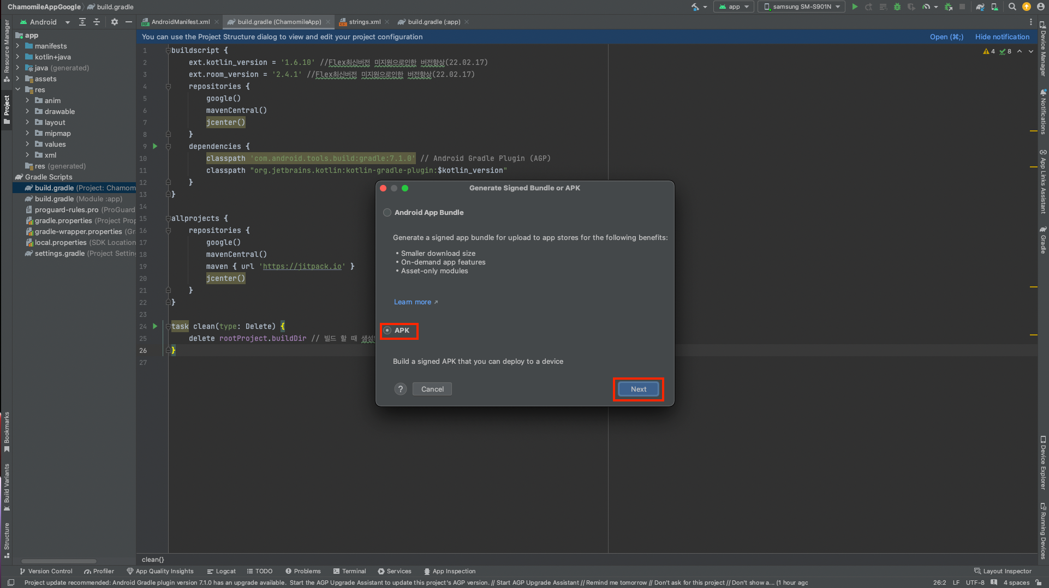Screen dimensions: 1049x588
Task: Expand the assets folder
Action: 17,79
